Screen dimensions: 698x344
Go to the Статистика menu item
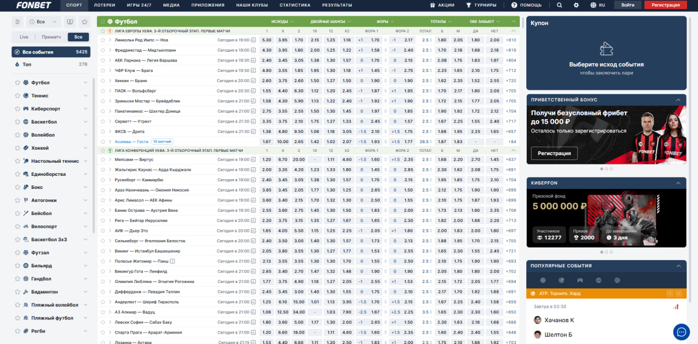[294, 5]
